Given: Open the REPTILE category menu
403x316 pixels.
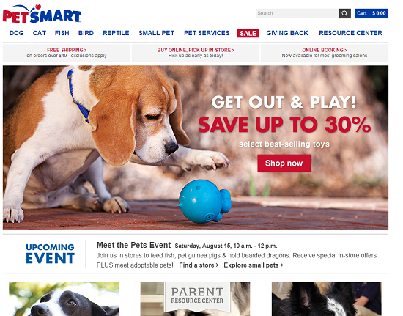Looking at the screenshot, I should coord(116,33).
